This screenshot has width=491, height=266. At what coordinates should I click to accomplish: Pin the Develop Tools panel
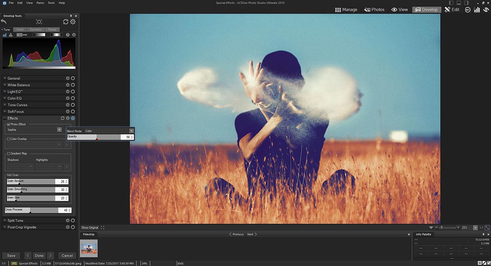[71, 16]
